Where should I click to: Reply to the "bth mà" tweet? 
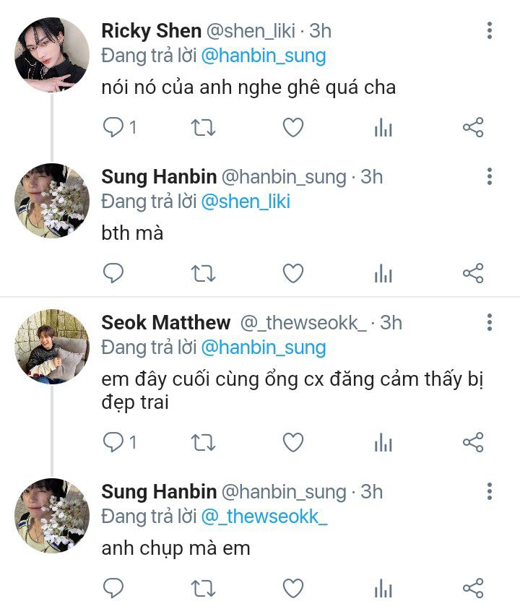point(113,274)
